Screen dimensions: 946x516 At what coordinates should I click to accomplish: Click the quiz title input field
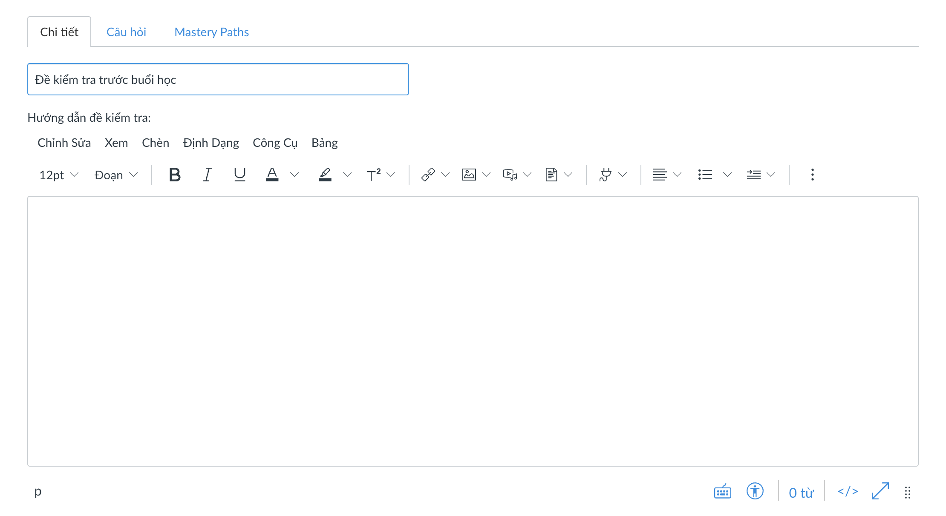(x=218, y=80)
